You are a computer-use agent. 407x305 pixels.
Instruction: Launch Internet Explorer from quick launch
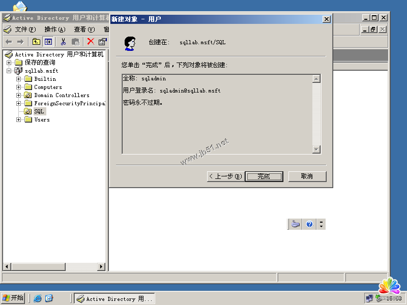pos(38,298)
